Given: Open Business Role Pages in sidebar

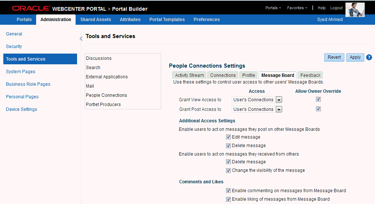Looking at the screenshot, I should pyautogui.click(x=28, y=84).
